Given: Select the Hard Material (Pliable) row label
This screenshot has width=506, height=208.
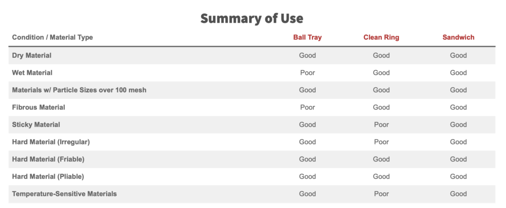Looking at the screenshot, I should point(48,177).
